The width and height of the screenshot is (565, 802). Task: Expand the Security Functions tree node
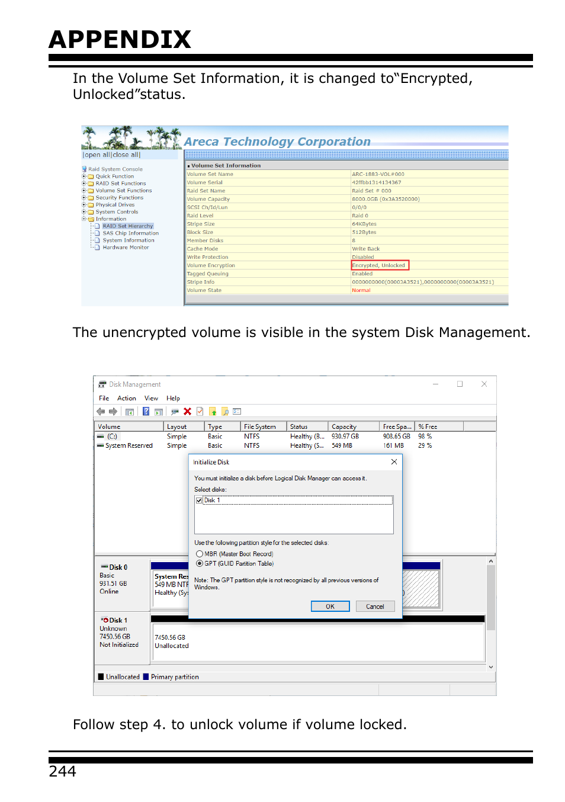click(x=84, y=198)
